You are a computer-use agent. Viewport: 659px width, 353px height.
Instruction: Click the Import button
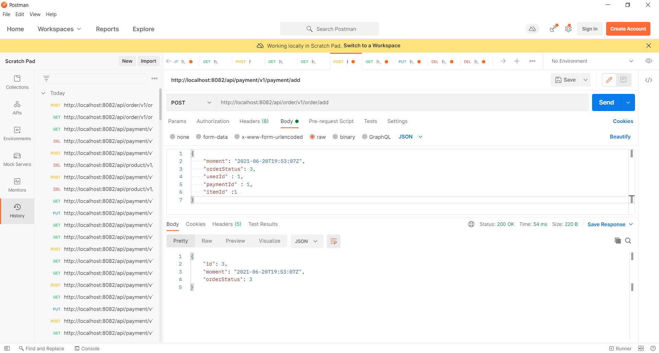(148, 61)
